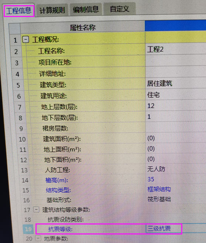Click row number 1 header
The image size is (206, 243).
coord(15,40)
